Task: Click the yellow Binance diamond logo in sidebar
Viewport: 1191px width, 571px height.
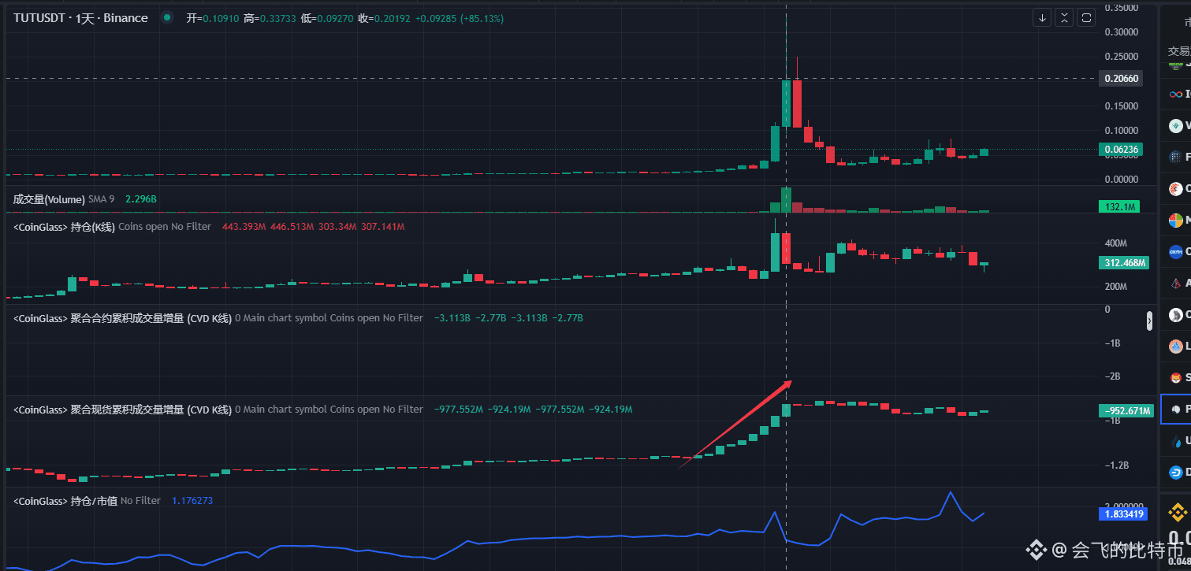Action: (1179, 514)
